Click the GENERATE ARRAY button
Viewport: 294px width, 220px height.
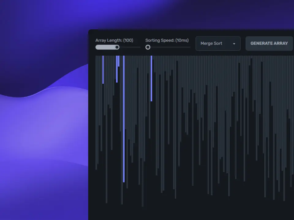[x=269, y=43]
